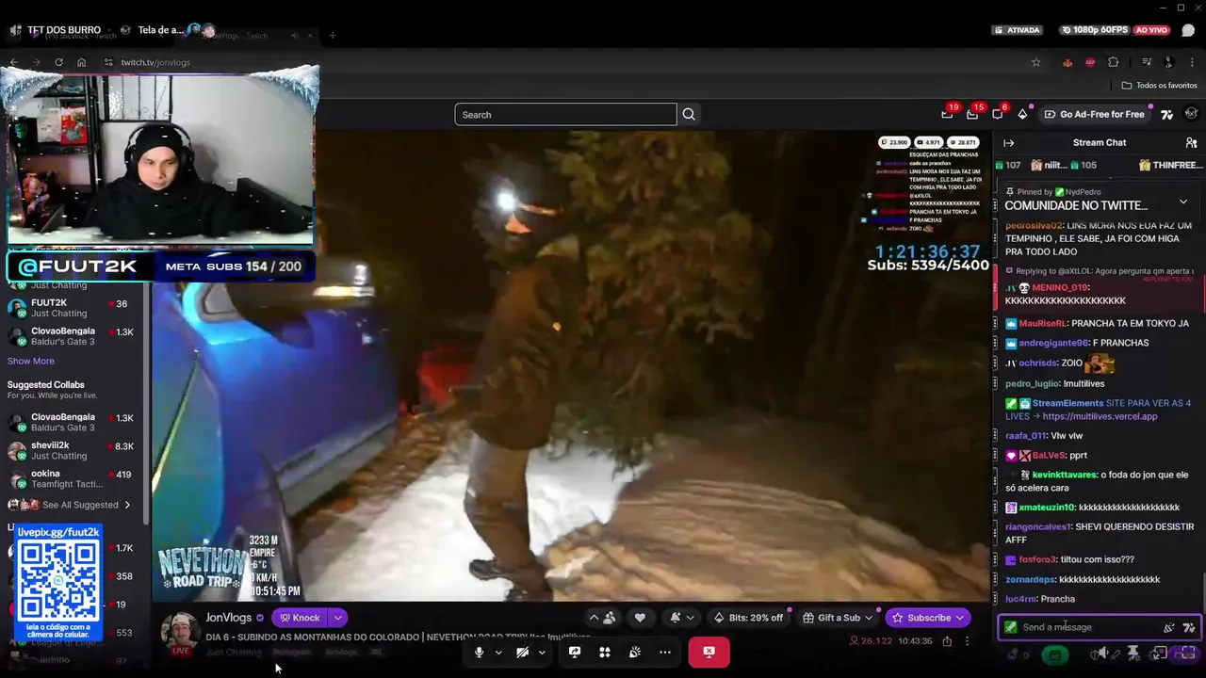The image size is (1206, 678).
Task: Click the soundboard icon in the call toolbar
Action: (635, 652)
